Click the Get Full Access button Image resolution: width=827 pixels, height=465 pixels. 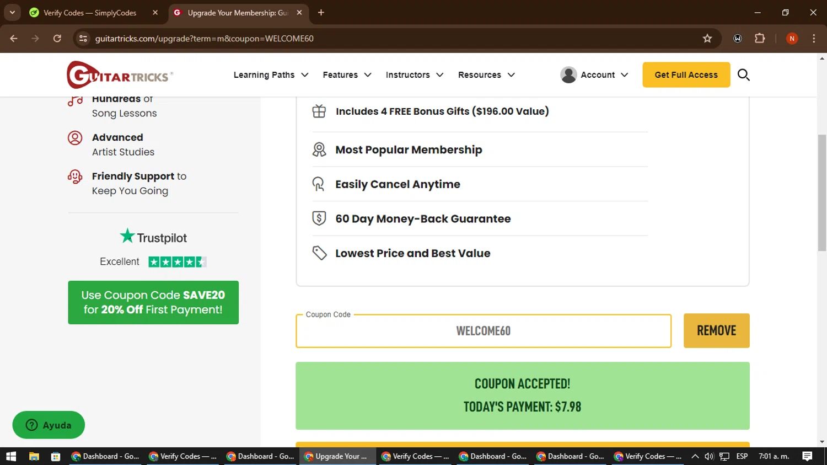point(686,74)
